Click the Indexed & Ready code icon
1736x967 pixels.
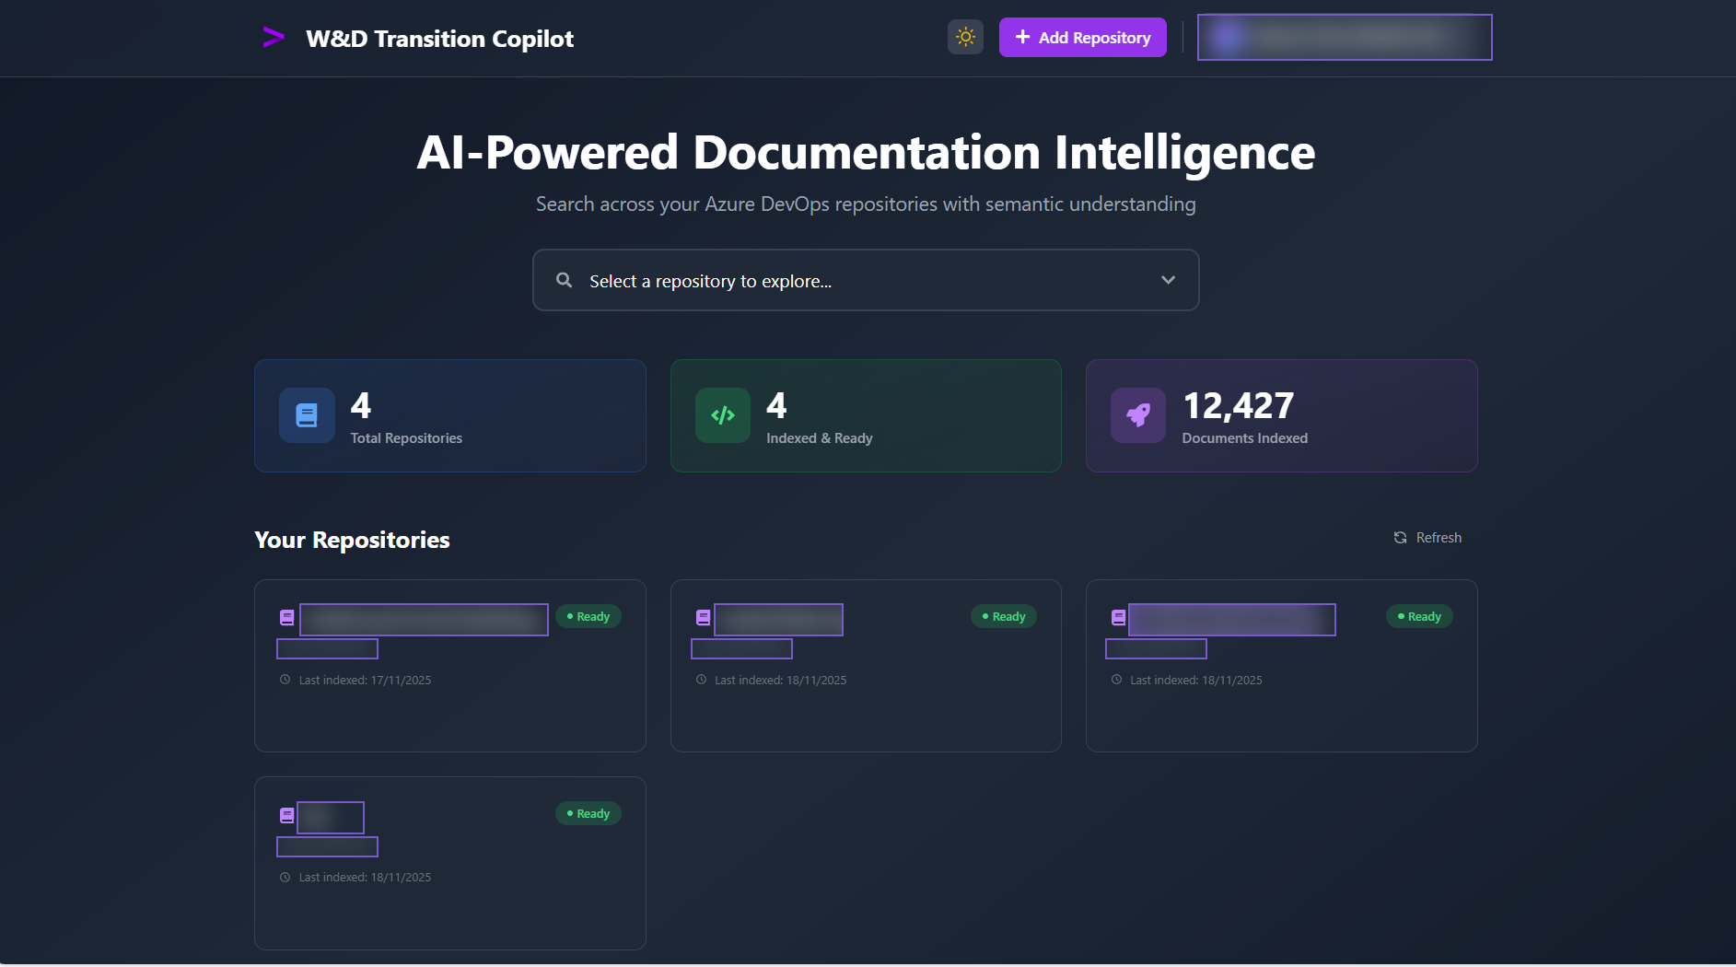coord(723,415)
